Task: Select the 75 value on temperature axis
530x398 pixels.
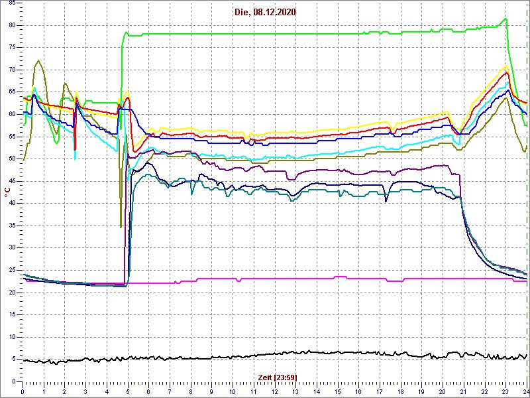Action: [12, 48]
